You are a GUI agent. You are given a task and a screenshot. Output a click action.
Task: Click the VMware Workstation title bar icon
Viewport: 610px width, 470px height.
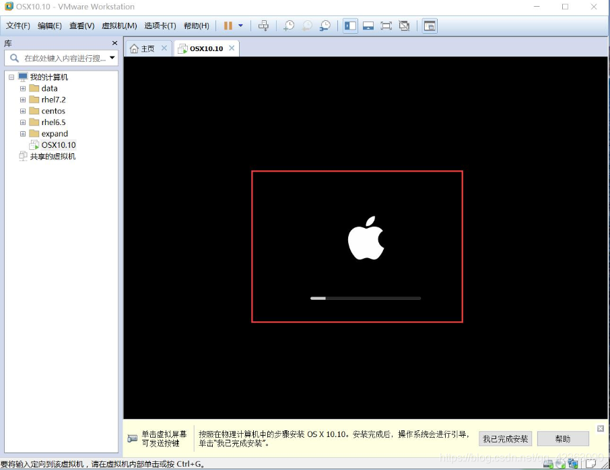[x=9, y=7]
